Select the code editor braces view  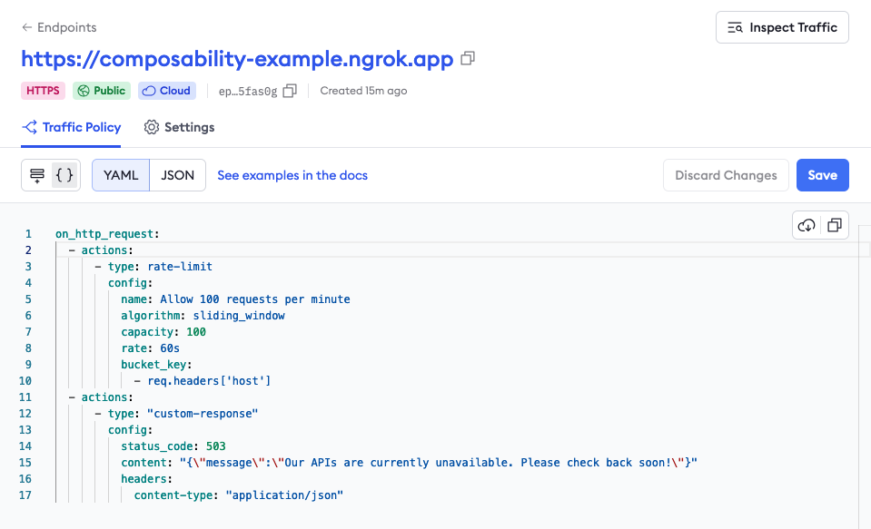64,175
